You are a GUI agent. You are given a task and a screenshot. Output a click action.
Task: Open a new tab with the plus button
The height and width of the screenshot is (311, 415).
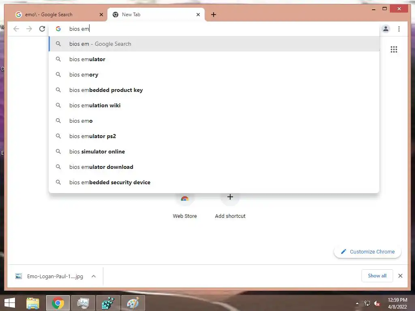tap(214, 15)
